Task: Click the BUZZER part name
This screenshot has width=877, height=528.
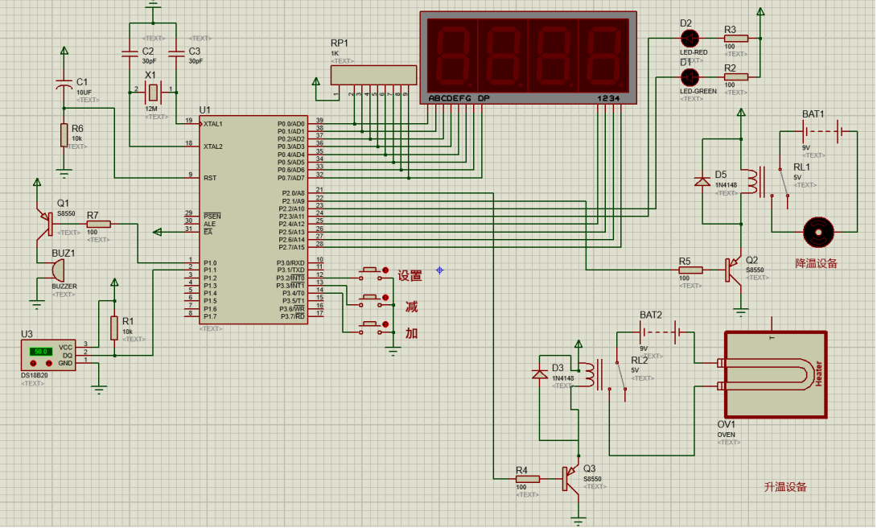Action: 64,287
